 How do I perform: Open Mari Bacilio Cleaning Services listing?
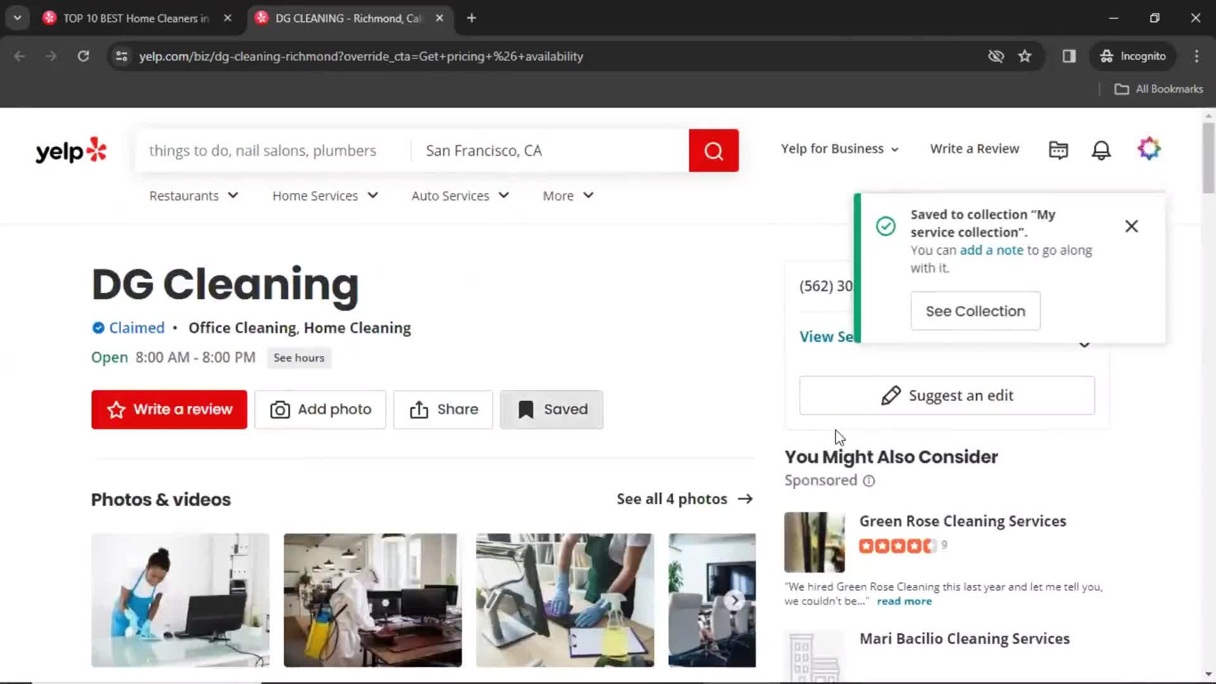965,639
